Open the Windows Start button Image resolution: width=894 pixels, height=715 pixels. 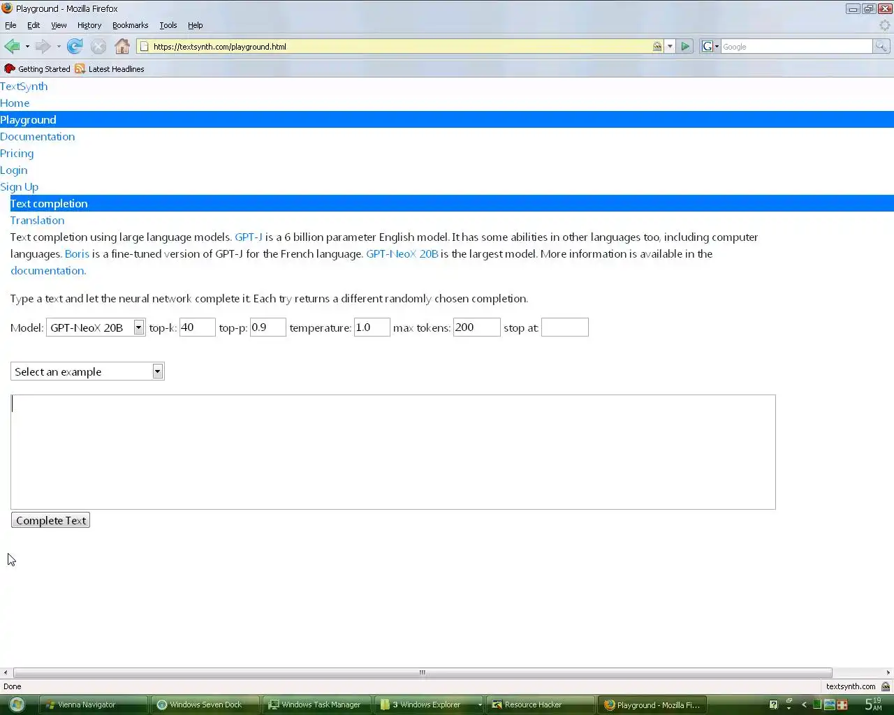[x=17, y=705]
